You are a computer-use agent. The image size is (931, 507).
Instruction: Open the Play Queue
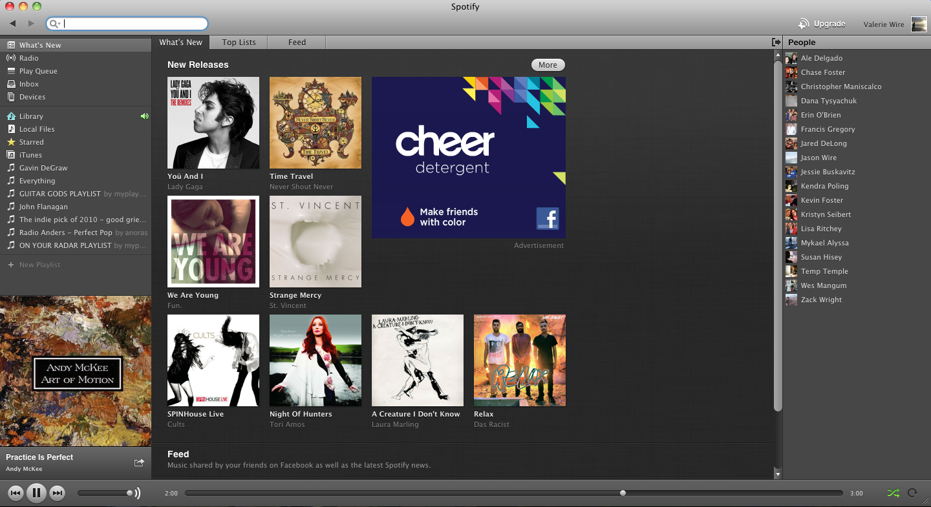[37, 71]
